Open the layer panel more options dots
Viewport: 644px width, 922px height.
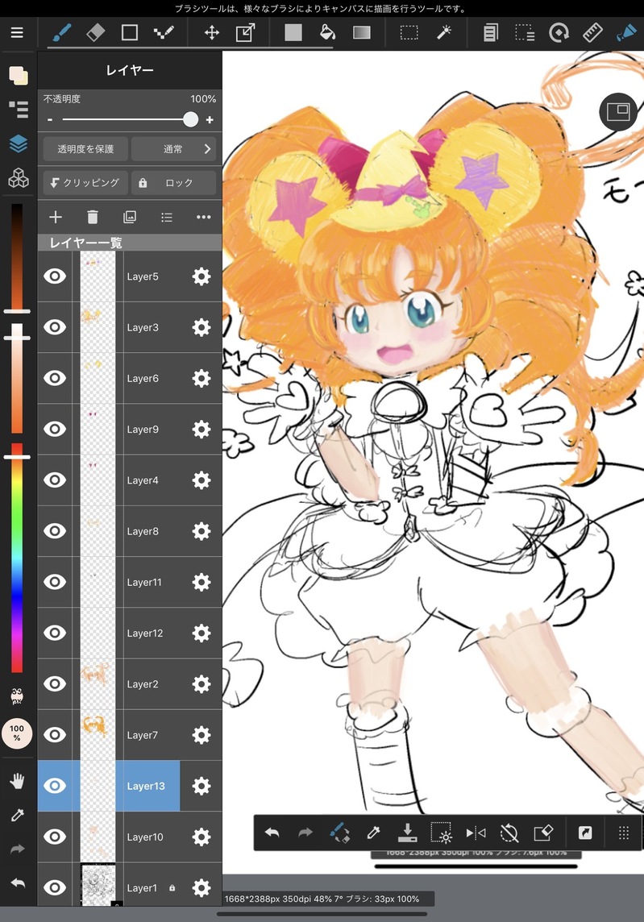click(203, 217)
